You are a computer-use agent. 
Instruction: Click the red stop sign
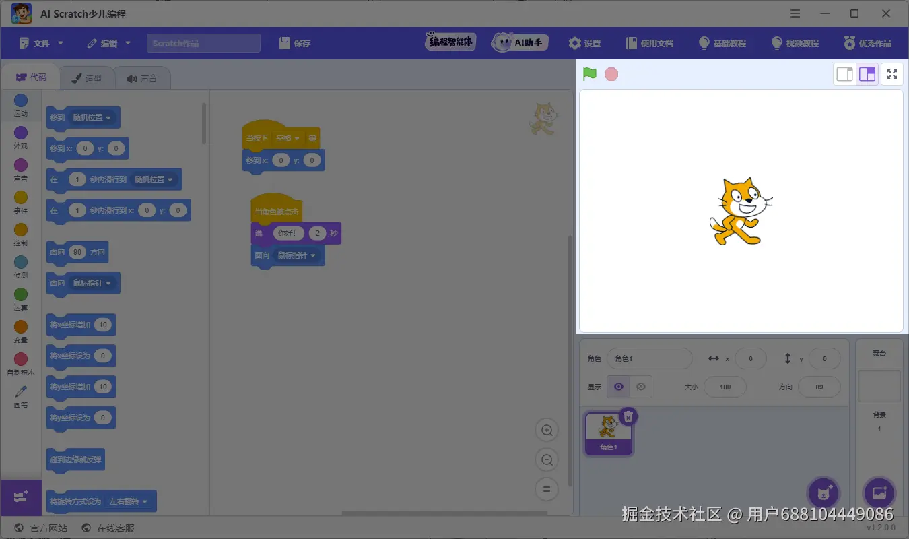[x=611, y=74]
